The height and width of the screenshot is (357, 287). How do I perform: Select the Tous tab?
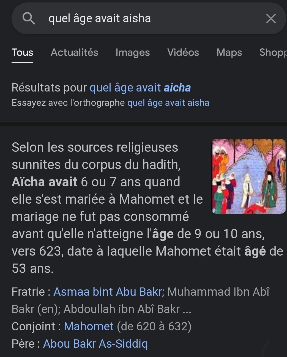(x=22, y=52)
